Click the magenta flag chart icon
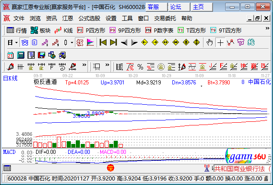Viewport: 273px width, 185px height. coord(90,42)
